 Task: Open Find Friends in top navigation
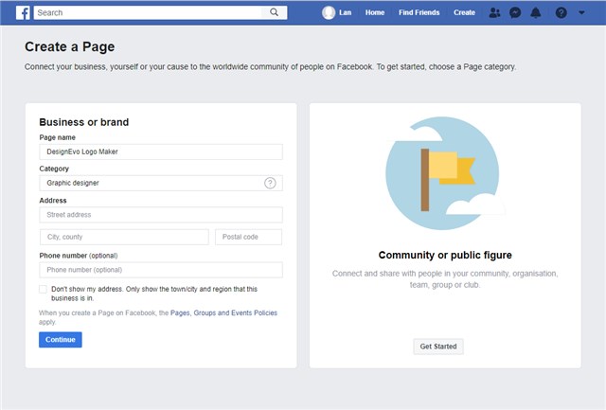(x=419, y=12)
